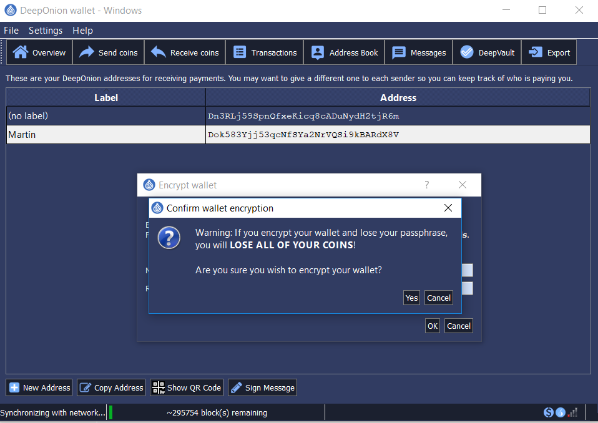Click the new passphrase input field
This screenshot has height=423, width=598.
point(467,270)
